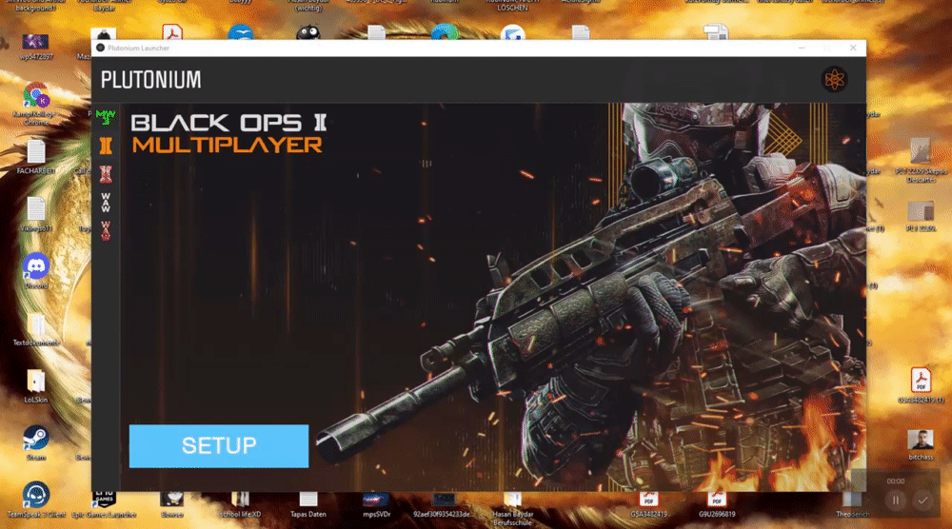Viewport: 952px width, 529px height.
Task: Open the Steam desktop shortcut
Action: (36, 442)
